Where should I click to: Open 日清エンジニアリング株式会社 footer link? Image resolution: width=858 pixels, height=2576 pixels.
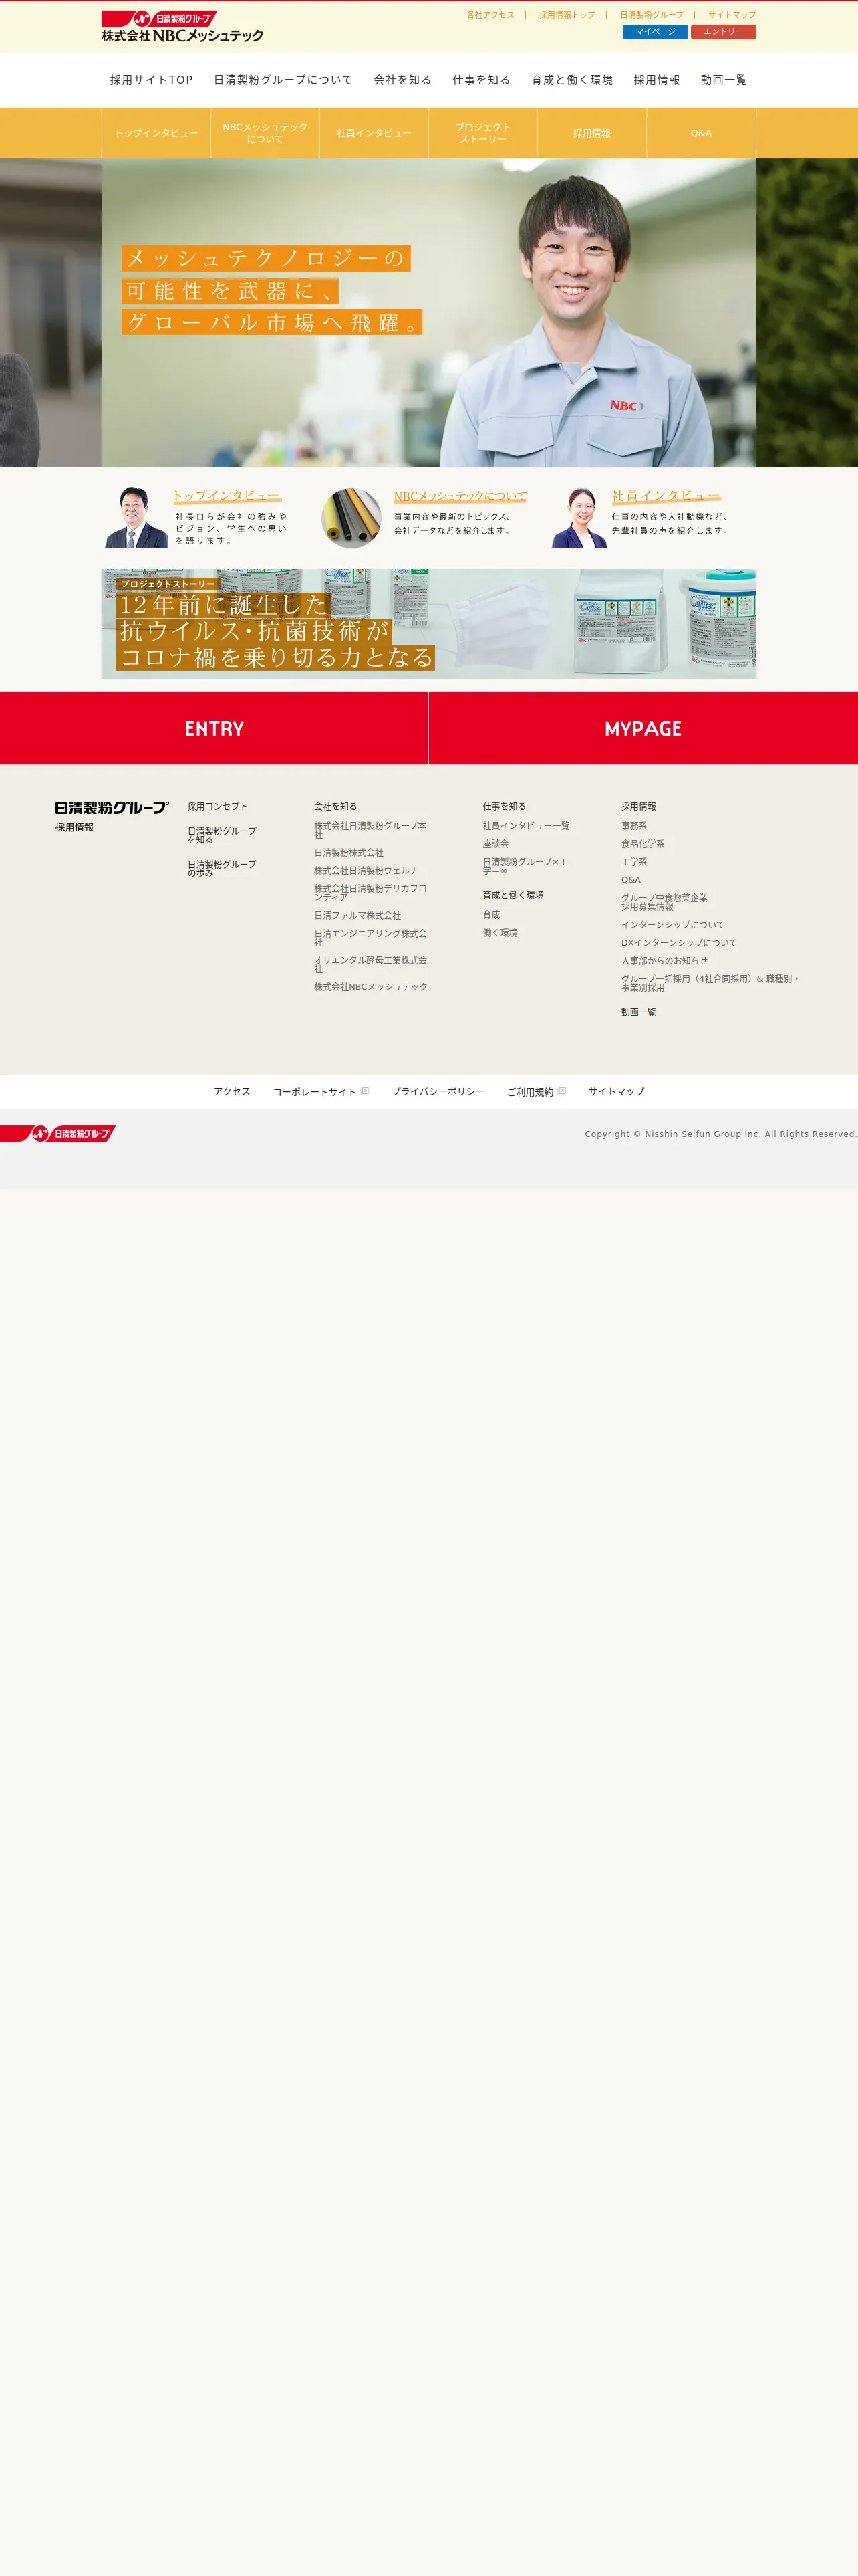(371, 937)
